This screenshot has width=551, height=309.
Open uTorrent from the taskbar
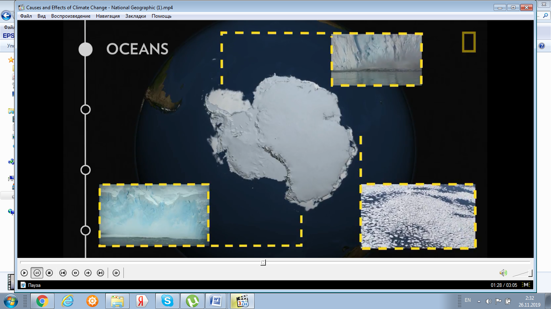(x=192, y=301)
